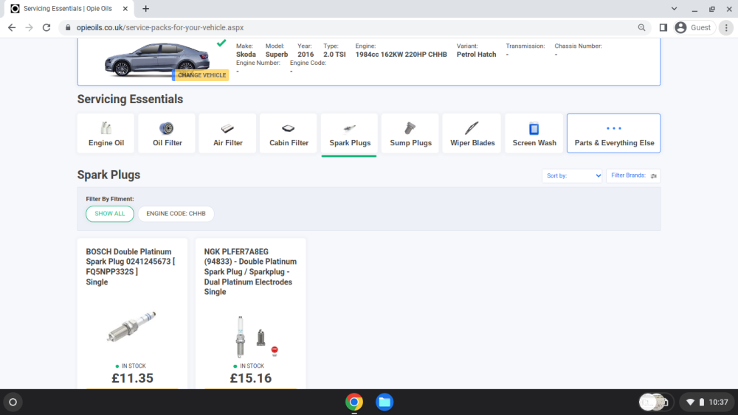Click the three dots icon above Parts
This screenshot has width=738, height=415.
pyautogui.click(x=614, y=128)
